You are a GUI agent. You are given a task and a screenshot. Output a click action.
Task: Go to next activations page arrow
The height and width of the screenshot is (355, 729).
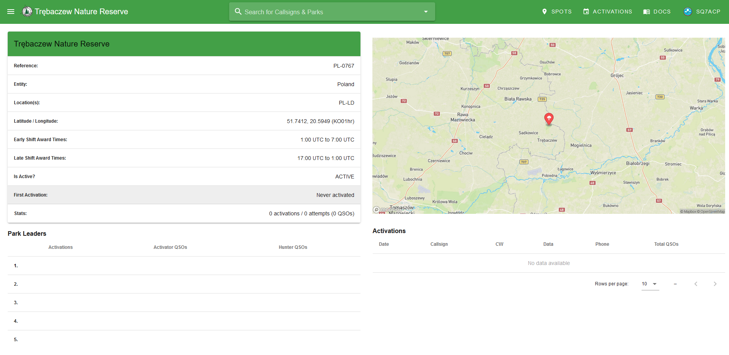point(715,284)
